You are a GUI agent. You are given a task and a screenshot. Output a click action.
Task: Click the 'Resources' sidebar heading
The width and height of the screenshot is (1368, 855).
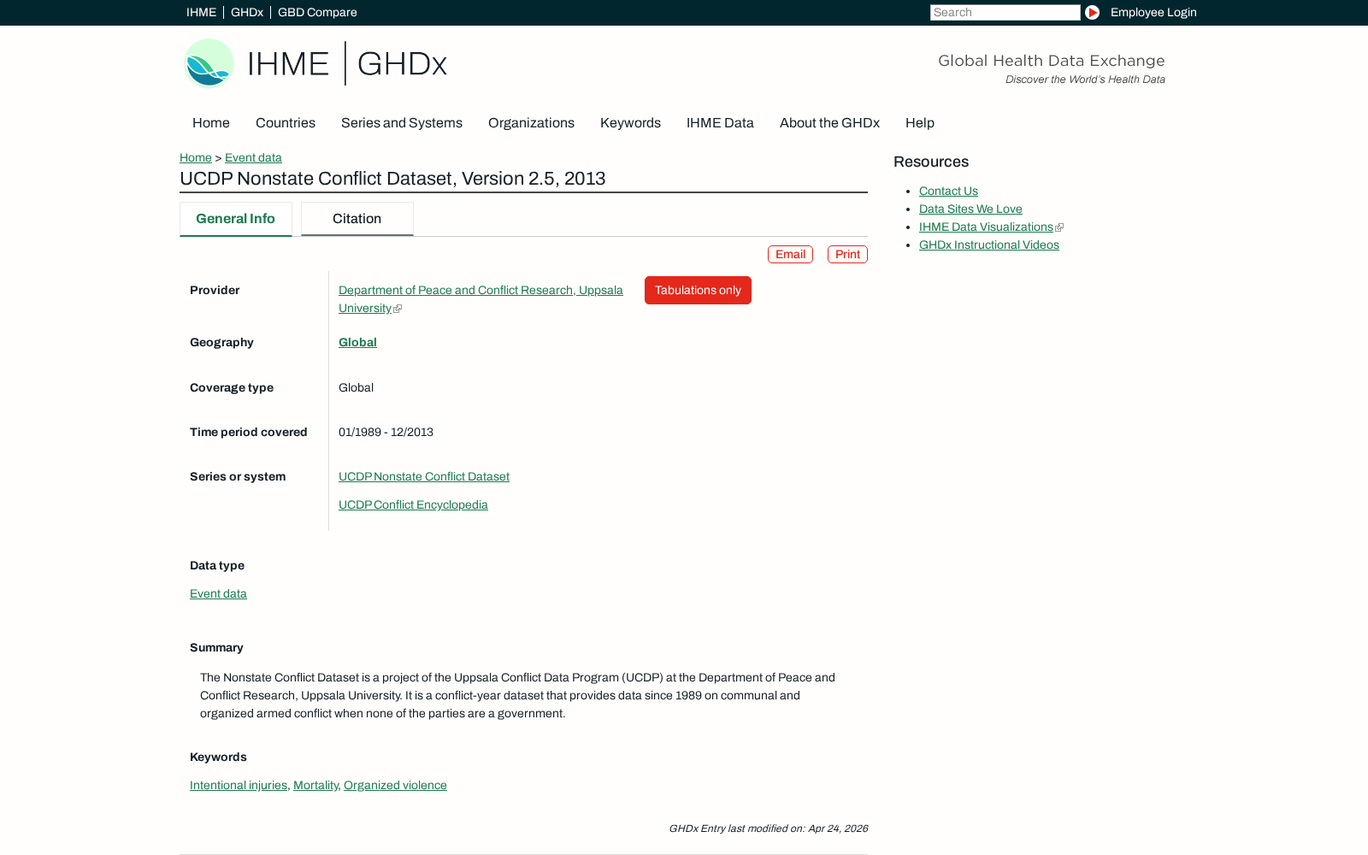click(931, 162)
